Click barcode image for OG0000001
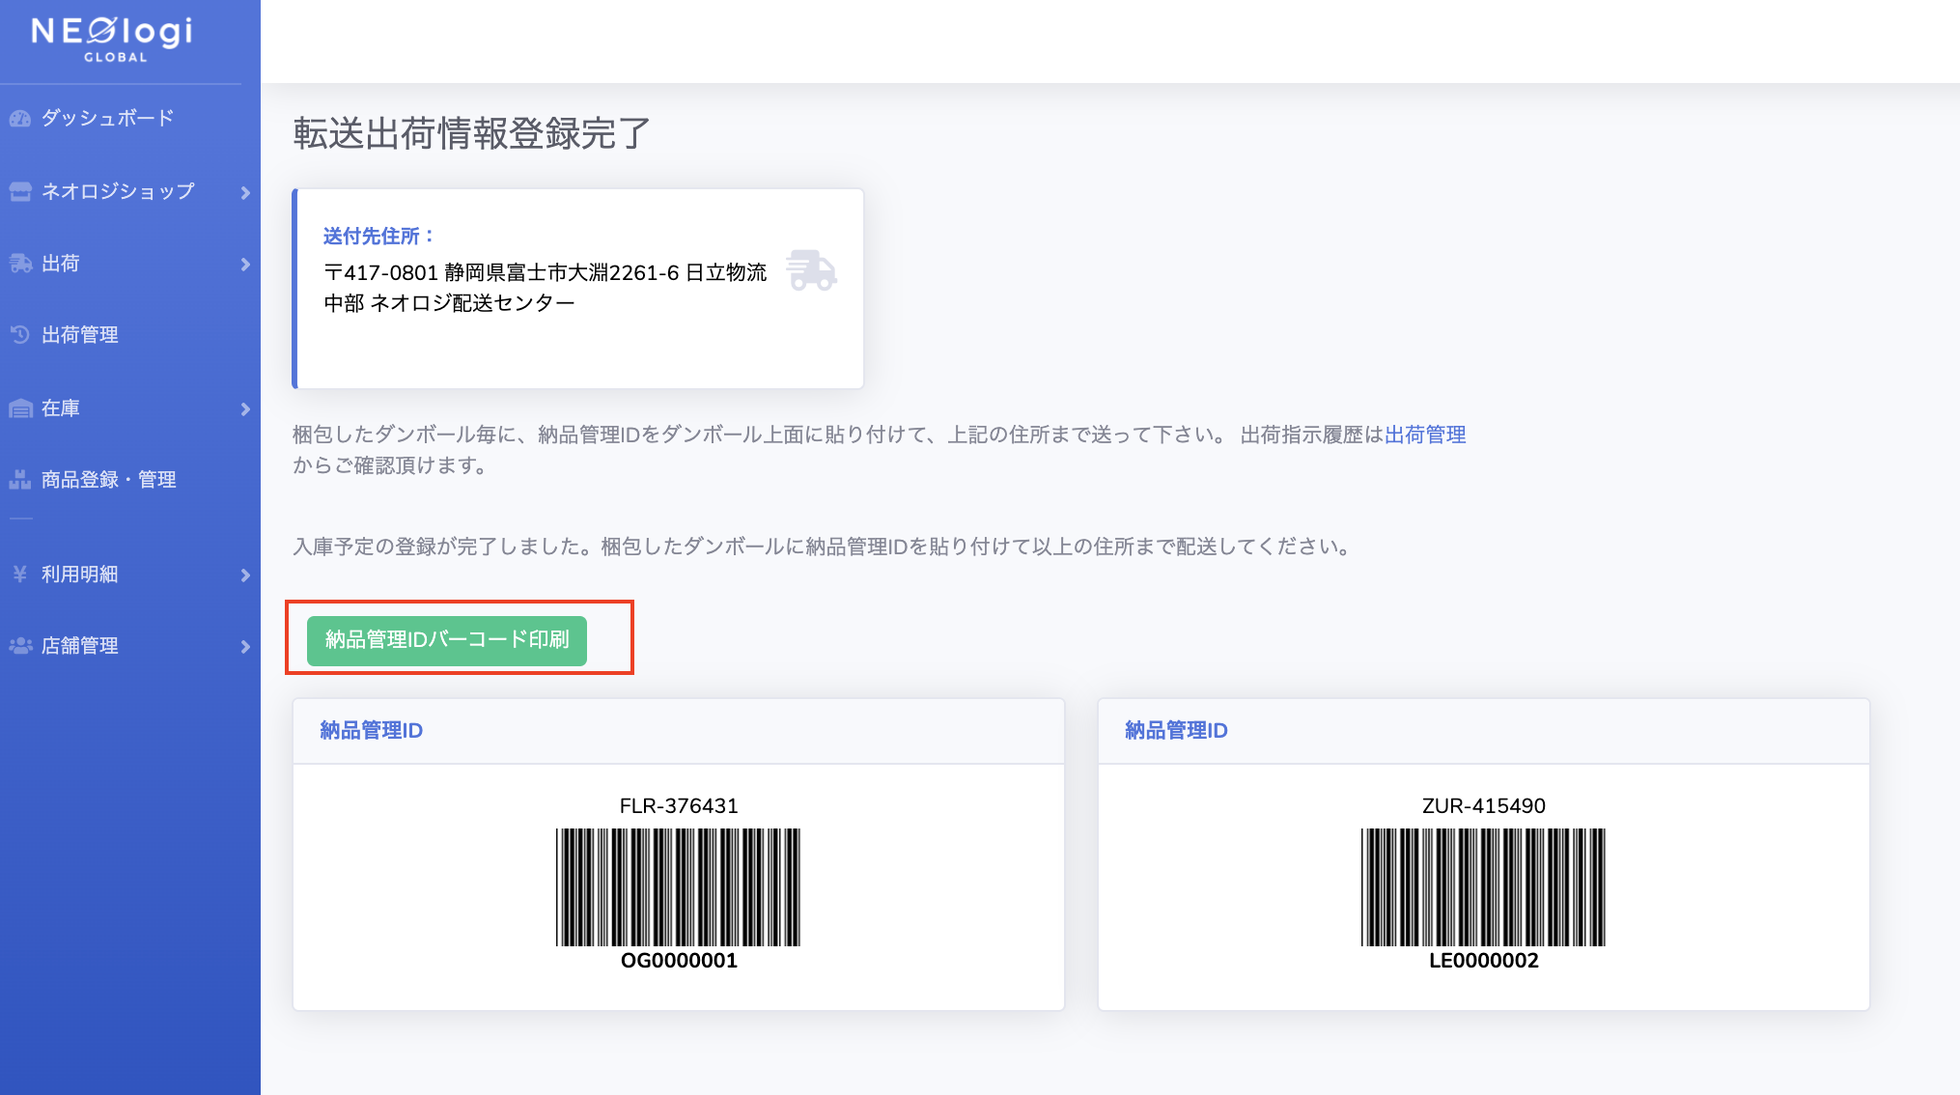The height and width of the screenshot is (1095, 1960). coord(678,886)
